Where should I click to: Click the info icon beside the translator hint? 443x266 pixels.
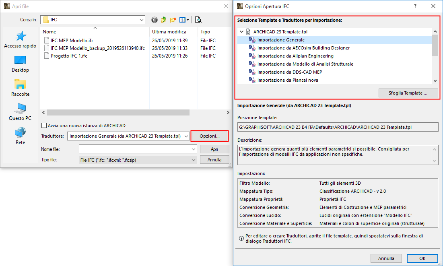[x=241, y=238]
